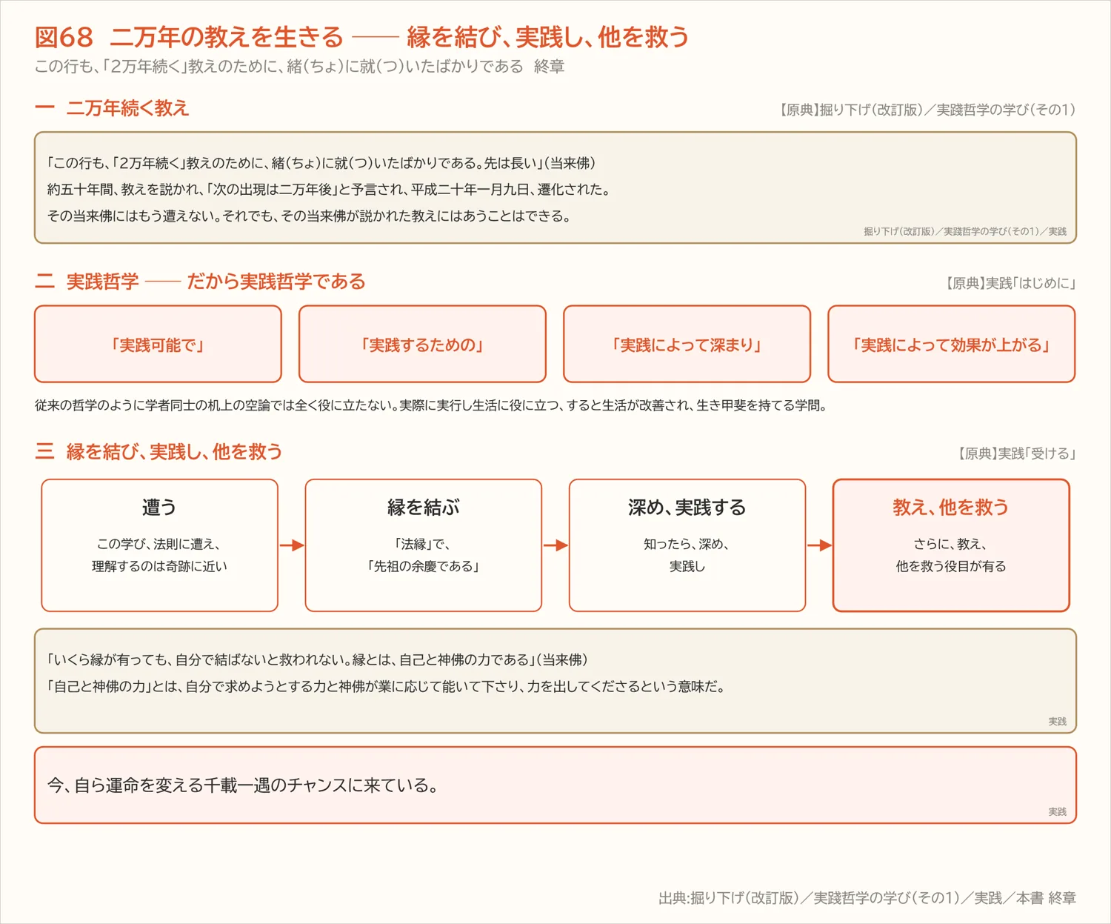1111x924 pixels.
Task: Click the text 「先祖の余慶である」
Action: 423,566
